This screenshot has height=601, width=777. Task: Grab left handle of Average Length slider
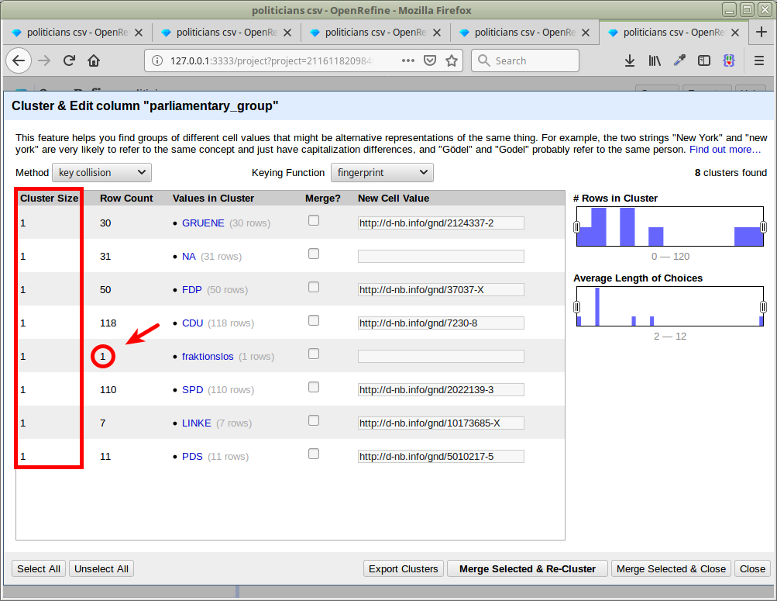[576, 307]
